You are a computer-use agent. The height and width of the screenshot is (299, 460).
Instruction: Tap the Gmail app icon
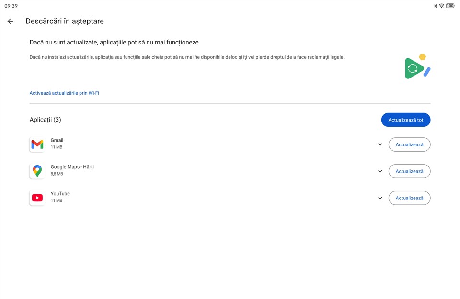[x=37, y=144]
